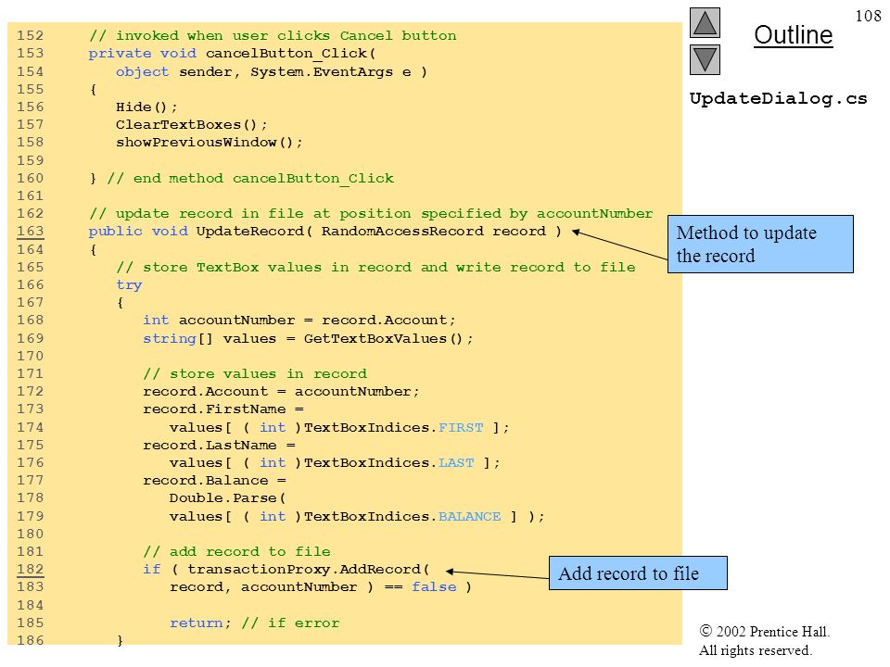The image size is (890, 667).
Task: Click page number 108
Action: pos(868,16)
